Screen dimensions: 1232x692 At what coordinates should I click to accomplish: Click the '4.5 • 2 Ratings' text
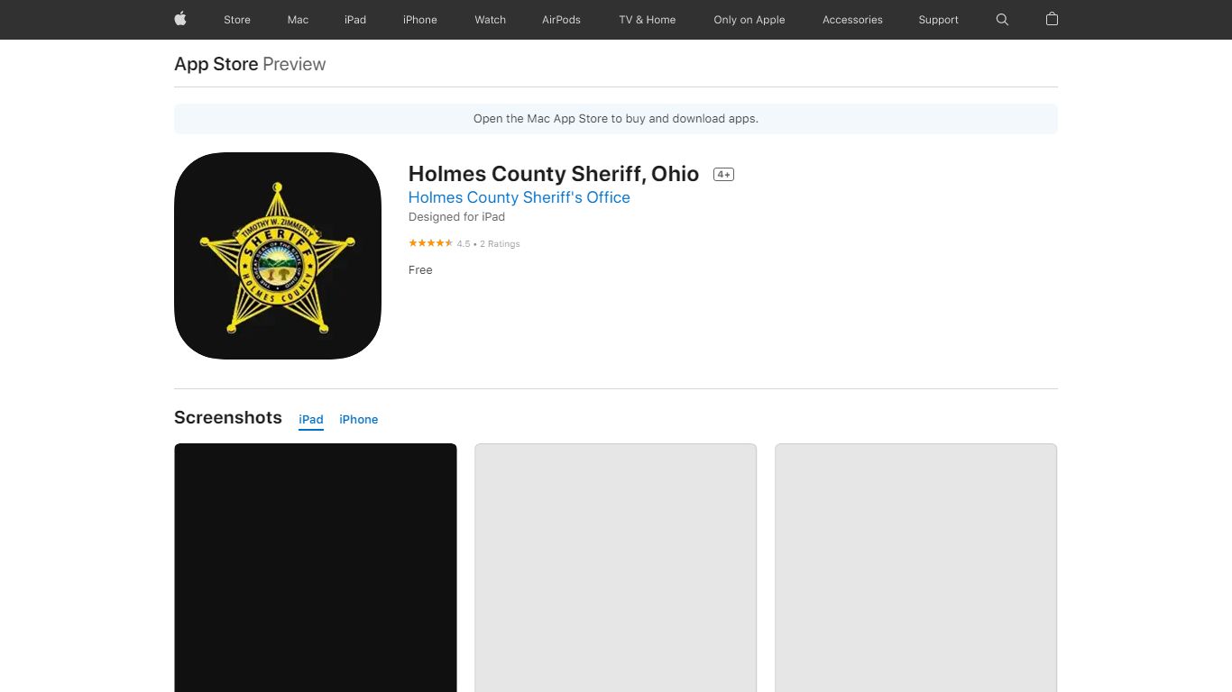(x=488, y=244)
